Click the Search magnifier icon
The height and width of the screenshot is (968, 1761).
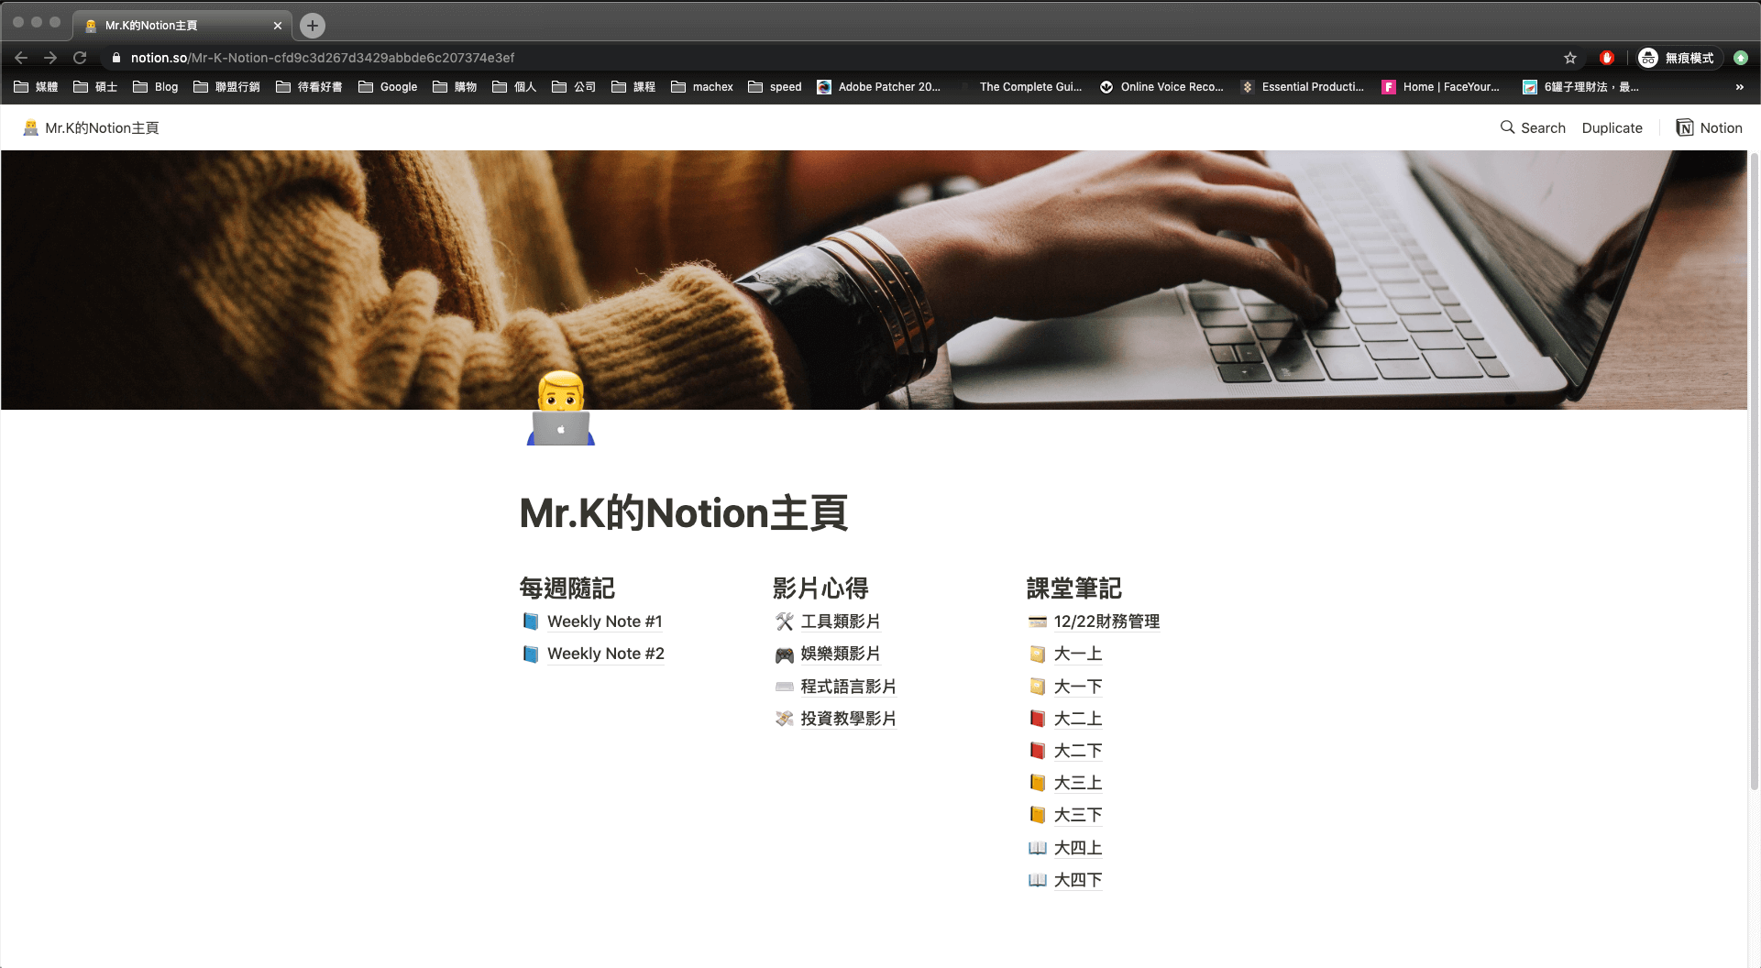point(1507,127)
